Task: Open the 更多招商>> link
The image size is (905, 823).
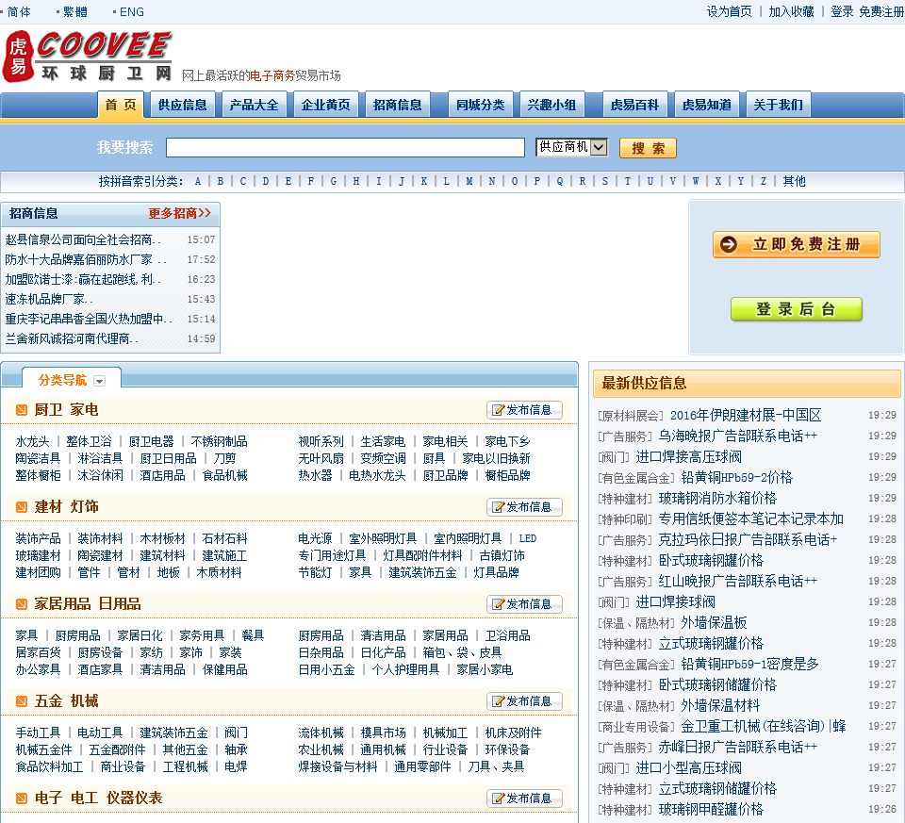Action: point(179,214)
